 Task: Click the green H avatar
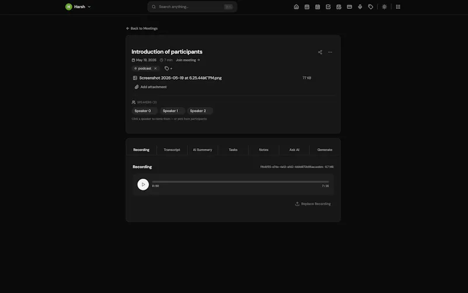(68, 6)
